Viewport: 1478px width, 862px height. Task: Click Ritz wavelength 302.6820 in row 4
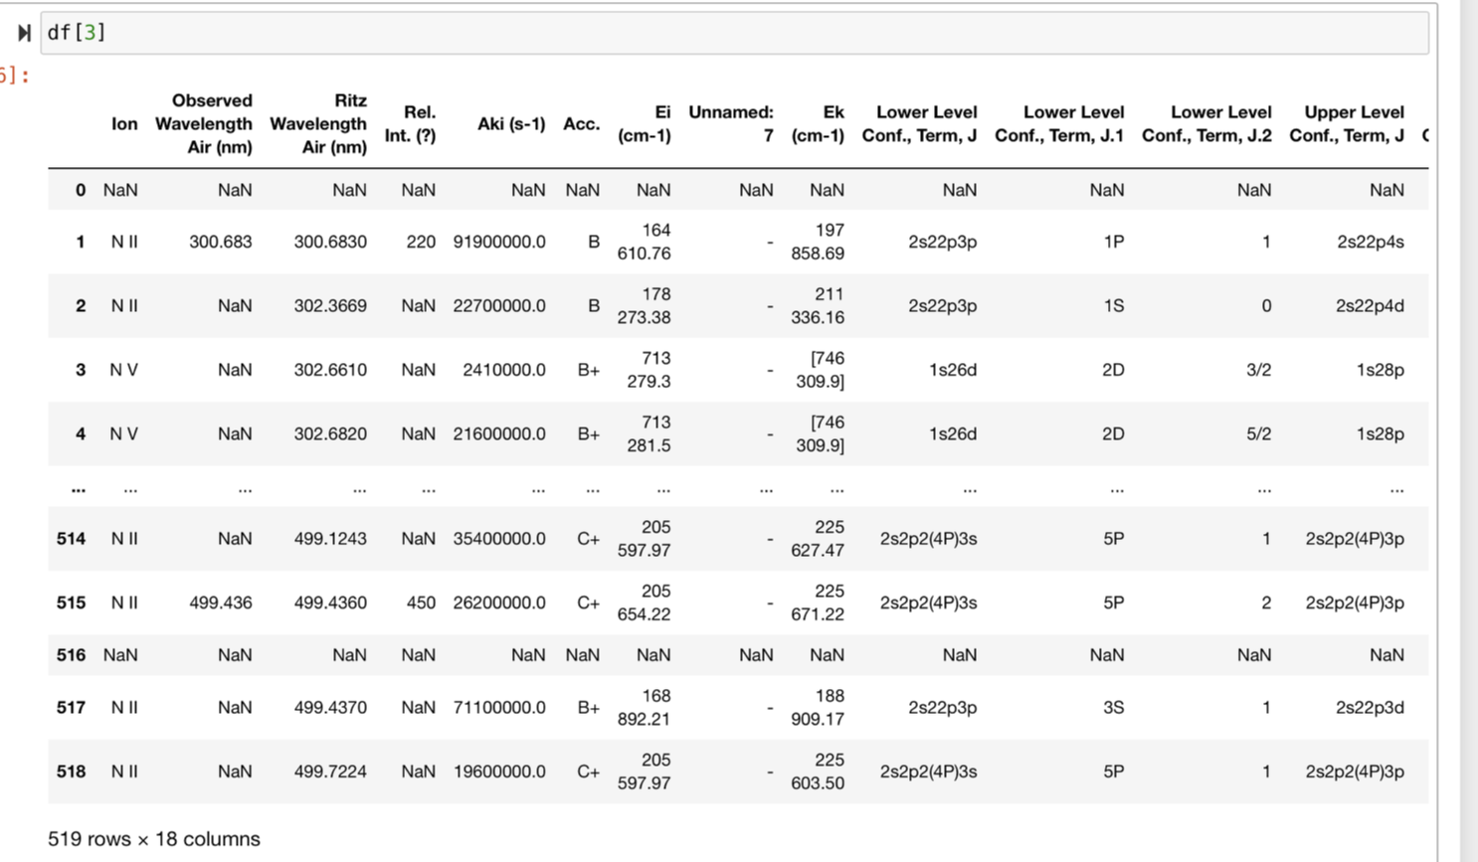(x=330, y=434)
